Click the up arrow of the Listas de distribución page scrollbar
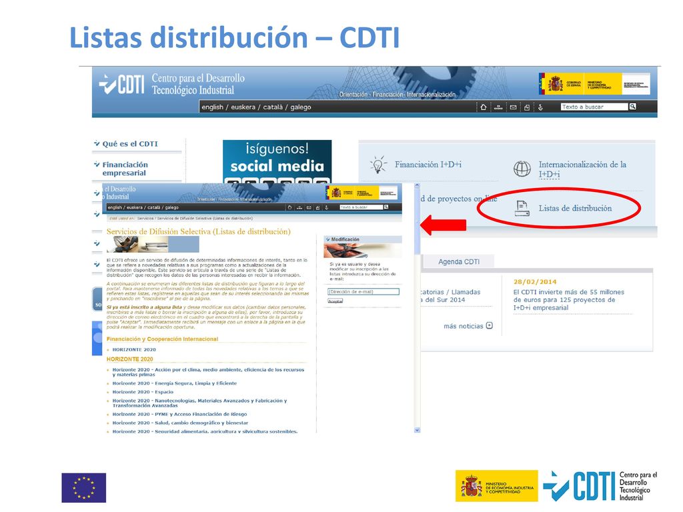The image size is (683, 512). pos(417,185)
